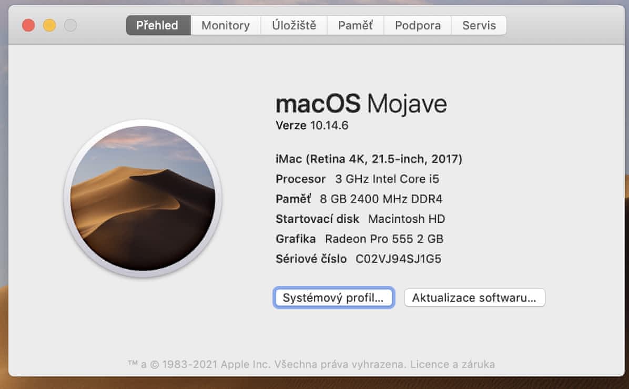The width and height of the screenshot is (629, 389).
Task: Open Aktualizace softwaru... button
Action: click(474, 298)
